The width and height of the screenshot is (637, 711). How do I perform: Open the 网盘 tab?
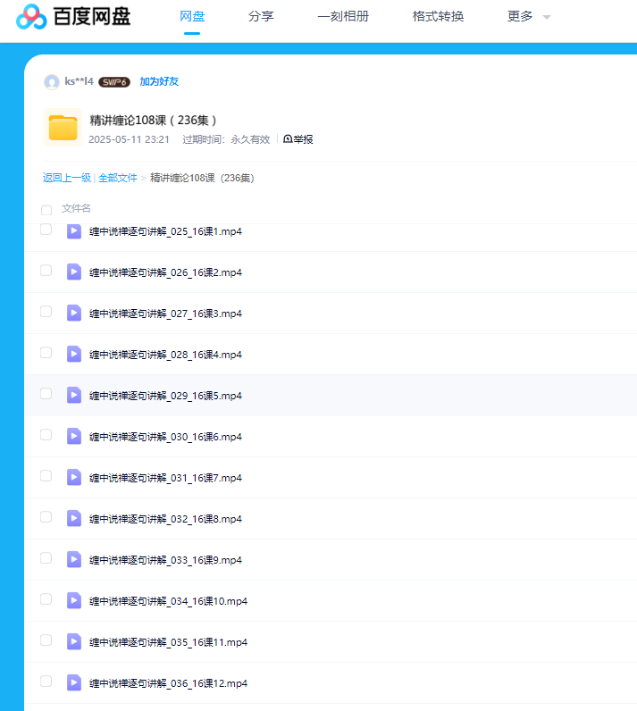(192, 17)
